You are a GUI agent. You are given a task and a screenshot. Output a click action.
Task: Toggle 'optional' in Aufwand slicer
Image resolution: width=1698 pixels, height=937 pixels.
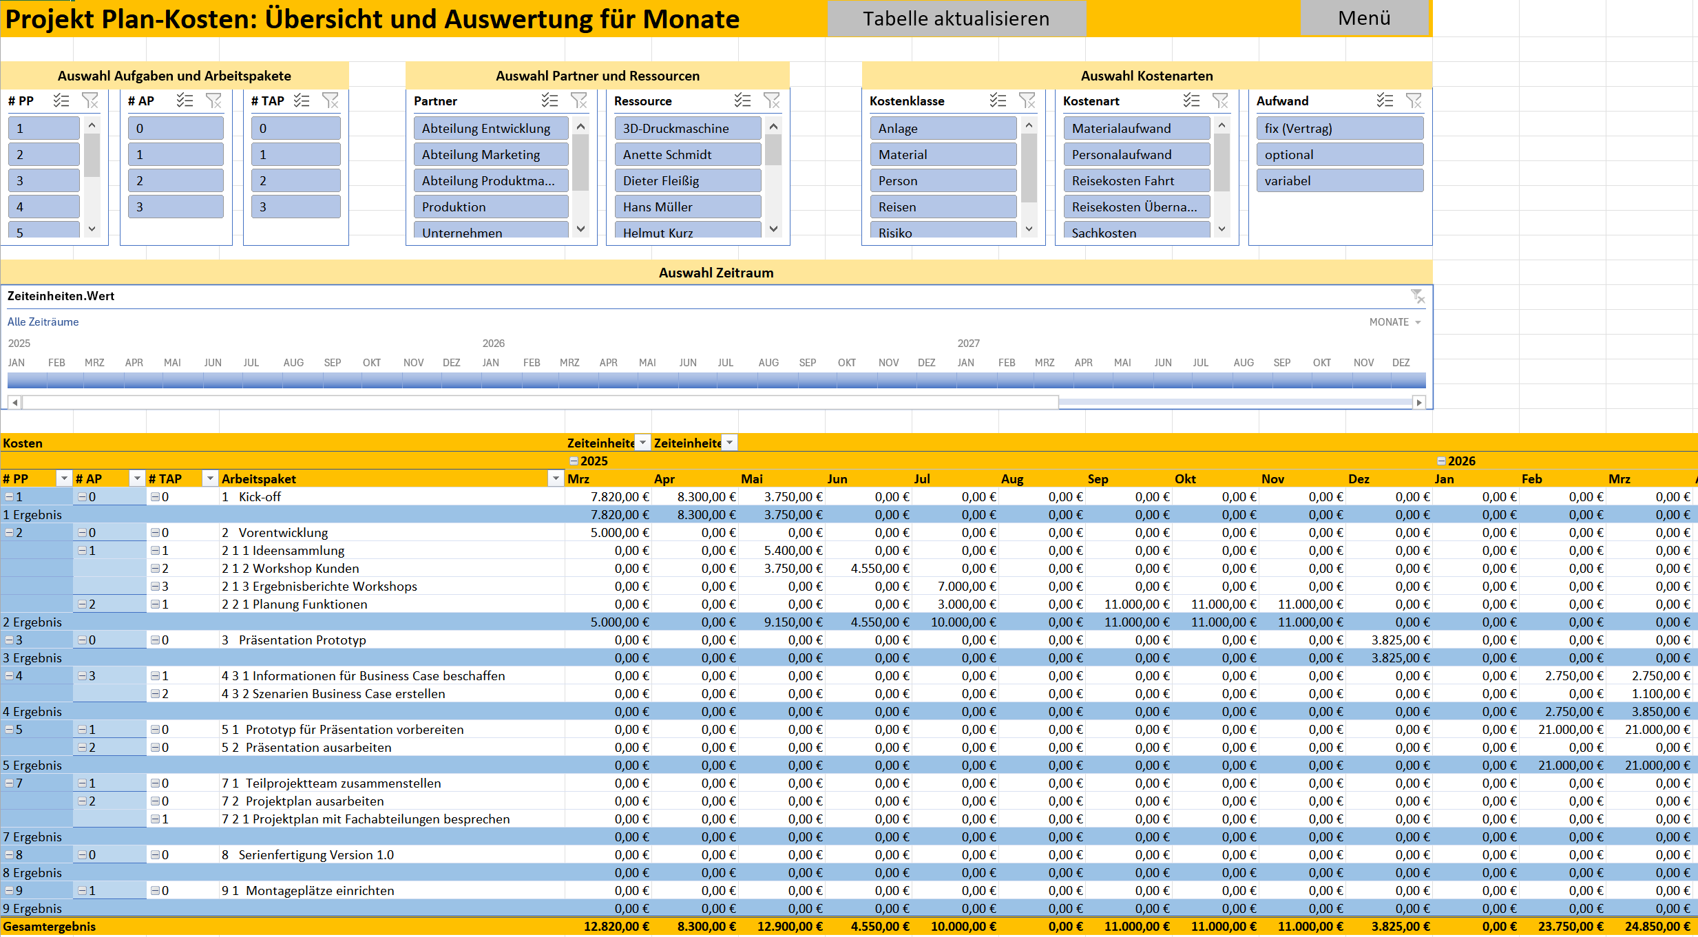[1339, 154]
